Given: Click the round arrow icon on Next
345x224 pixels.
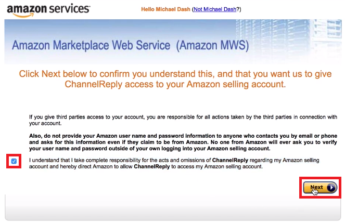Looking at the screenshot, I should pos(331,188).
